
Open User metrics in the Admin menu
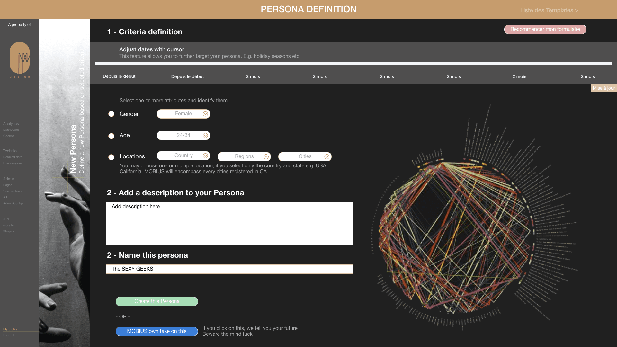12,191
